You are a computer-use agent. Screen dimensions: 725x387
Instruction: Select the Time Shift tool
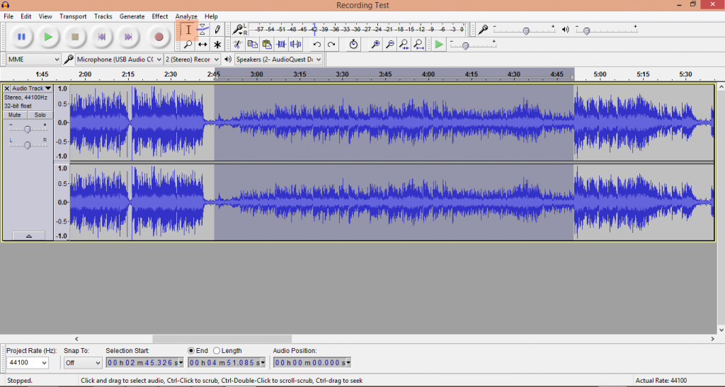click(x=202, y=45)
